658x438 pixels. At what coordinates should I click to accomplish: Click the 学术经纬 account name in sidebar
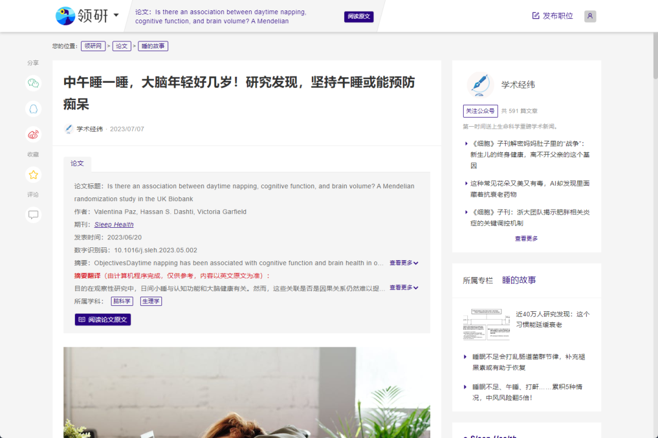(x=518, y=85)
